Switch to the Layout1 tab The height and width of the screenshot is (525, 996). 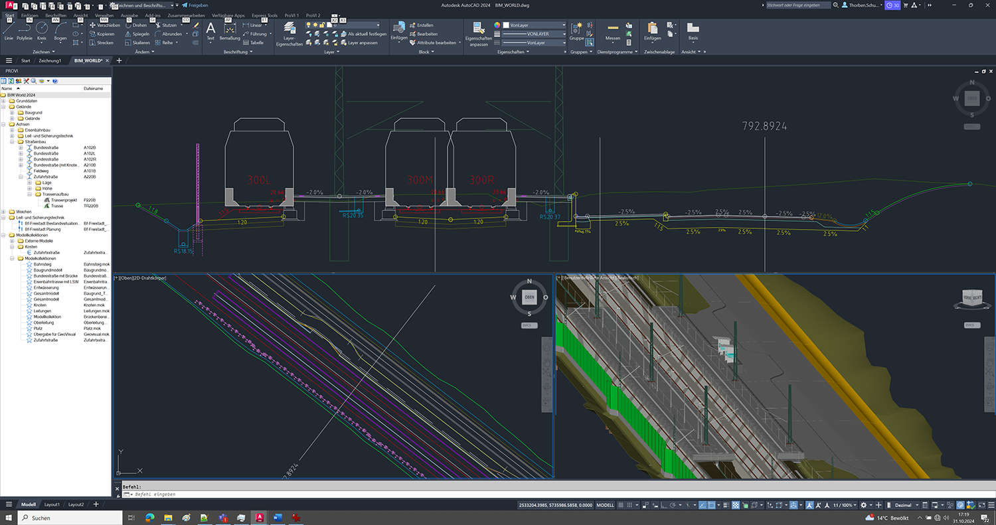point(52,504)
